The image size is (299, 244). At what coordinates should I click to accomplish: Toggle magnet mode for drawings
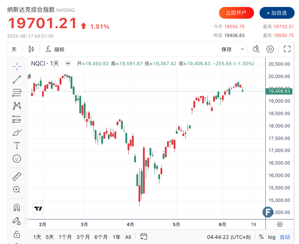click(17, 207)
